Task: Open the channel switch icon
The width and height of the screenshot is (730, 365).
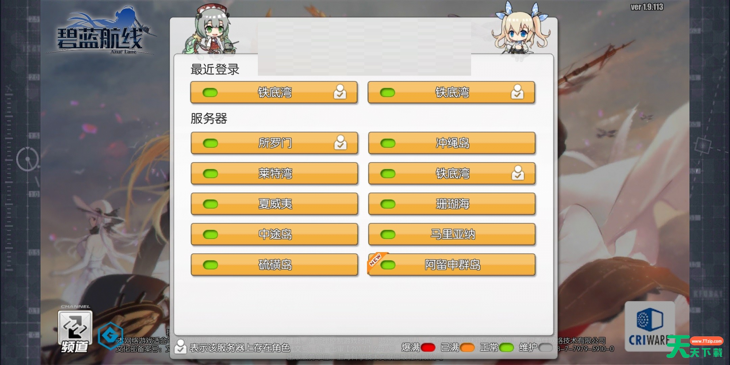Action: [x=75, y=327]
